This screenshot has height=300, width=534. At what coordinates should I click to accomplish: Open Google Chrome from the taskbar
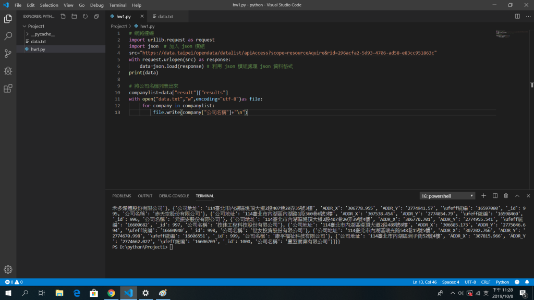coord(111,293)
